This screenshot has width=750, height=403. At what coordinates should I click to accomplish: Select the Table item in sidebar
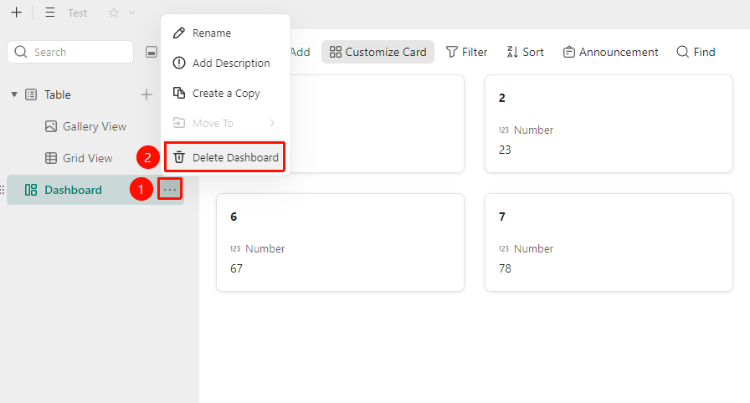[58, 94]
